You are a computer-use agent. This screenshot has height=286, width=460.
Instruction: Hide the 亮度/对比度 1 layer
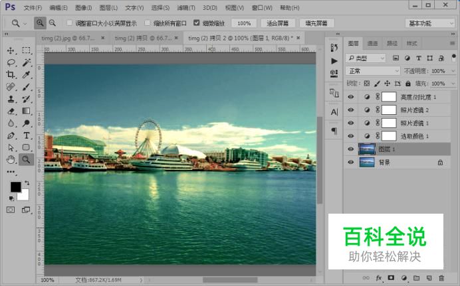351,97
